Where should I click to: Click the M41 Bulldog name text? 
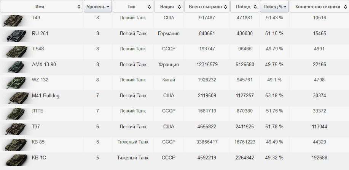pyautogui.click(x=46, y=95)
